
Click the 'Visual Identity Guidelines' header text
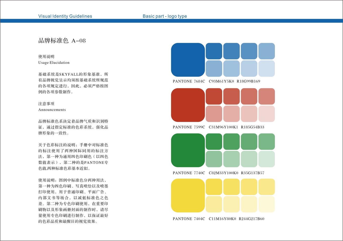(65, 16)
